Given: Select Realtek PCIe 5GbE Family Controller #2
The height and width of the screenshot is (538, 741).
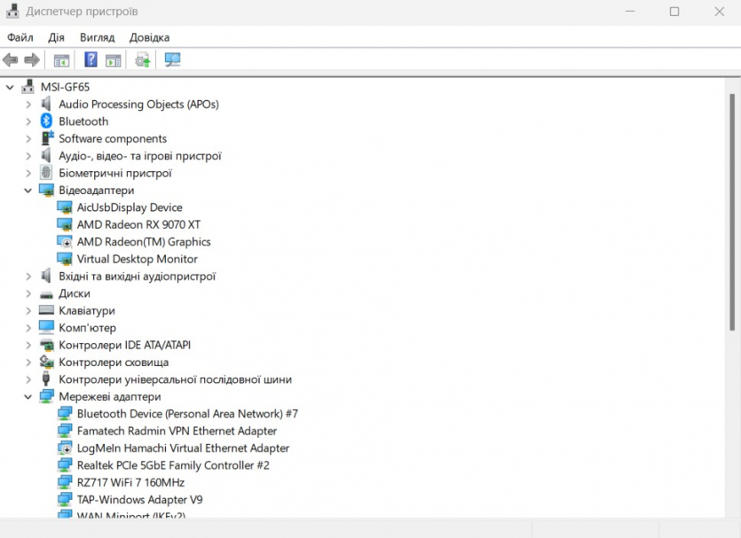Looking at the screenshot, I should [173, 465].
